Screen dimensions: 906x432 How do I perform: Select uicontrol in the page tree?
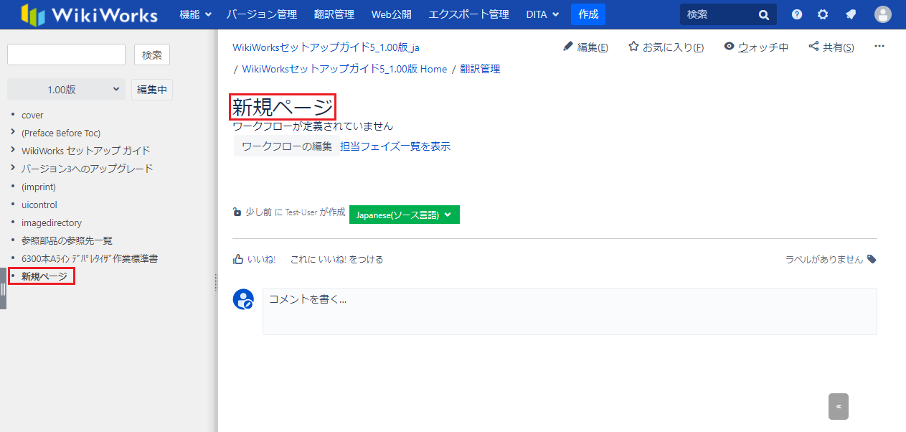tap(39, 205)
